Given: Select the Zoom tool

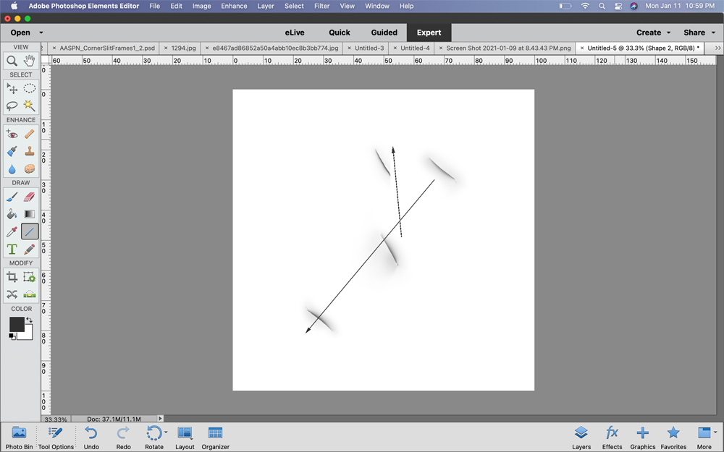Looking at the screenshot, I should (x=12, y=61).
